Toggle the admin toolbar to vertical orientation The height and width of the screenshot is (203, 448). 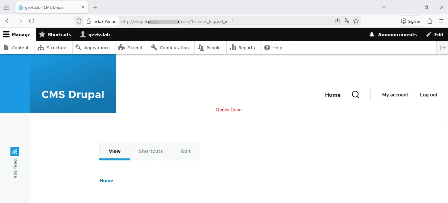442,48
